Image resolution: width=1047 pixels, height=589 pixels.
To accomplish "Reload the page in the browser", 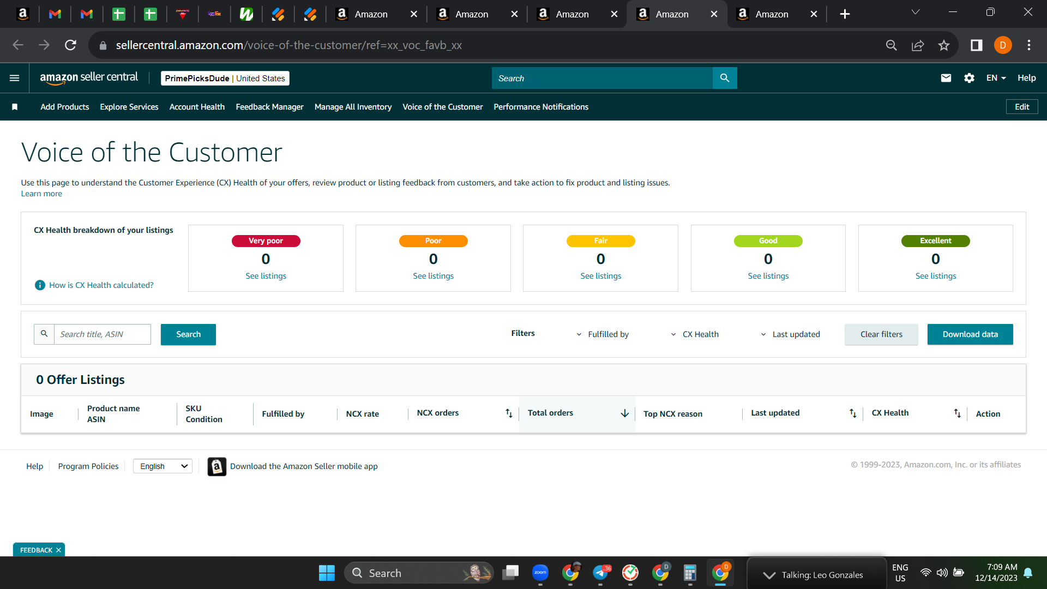I will tap(70, 45).
